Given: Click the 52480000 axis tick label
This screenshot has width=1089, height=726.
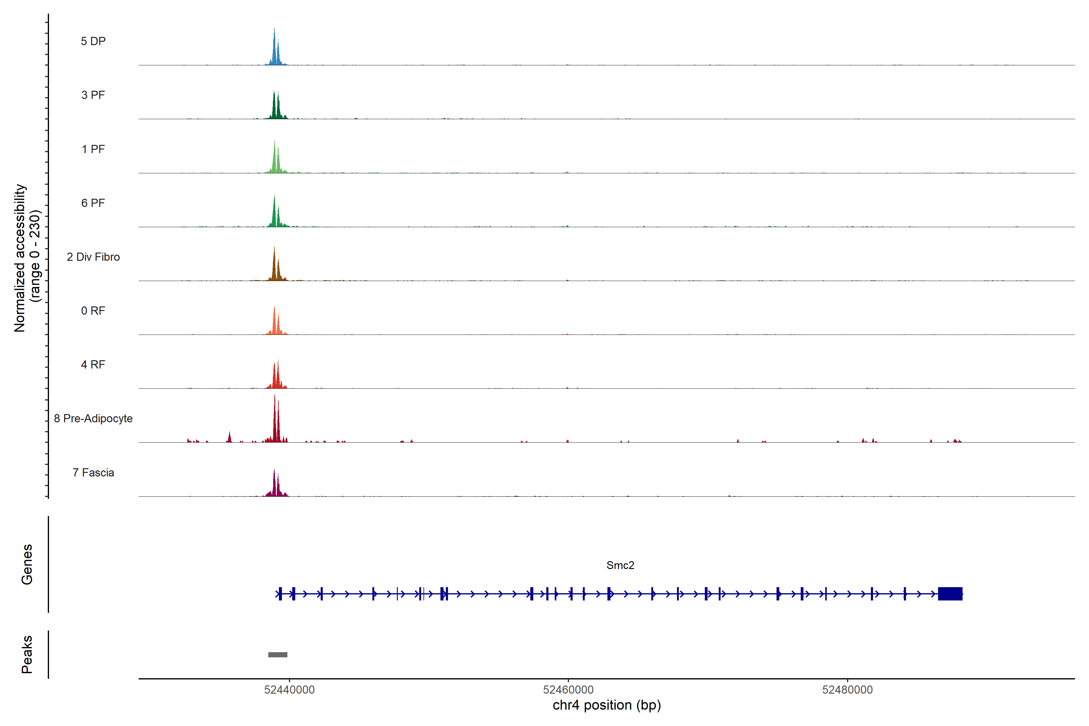Looking at the screenshot, I should (847, 689).
